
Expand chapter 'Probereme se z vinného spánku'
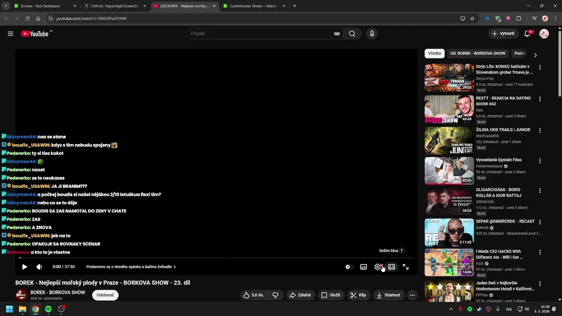(x=131, y=267)
